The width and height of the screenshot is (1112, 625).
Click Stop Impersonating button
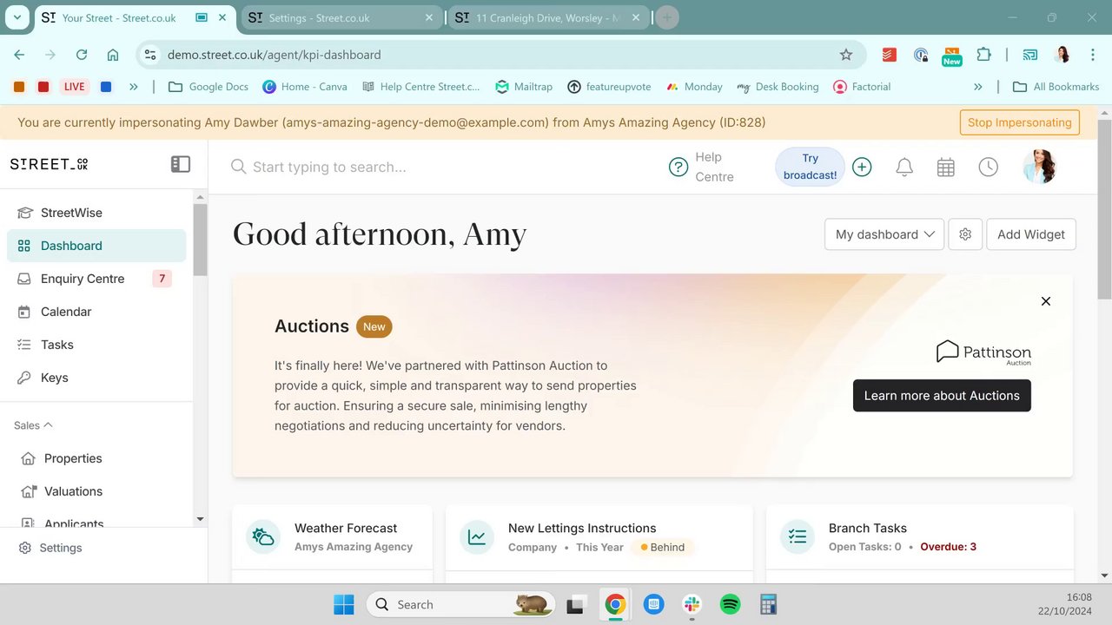coord(1020,122)
